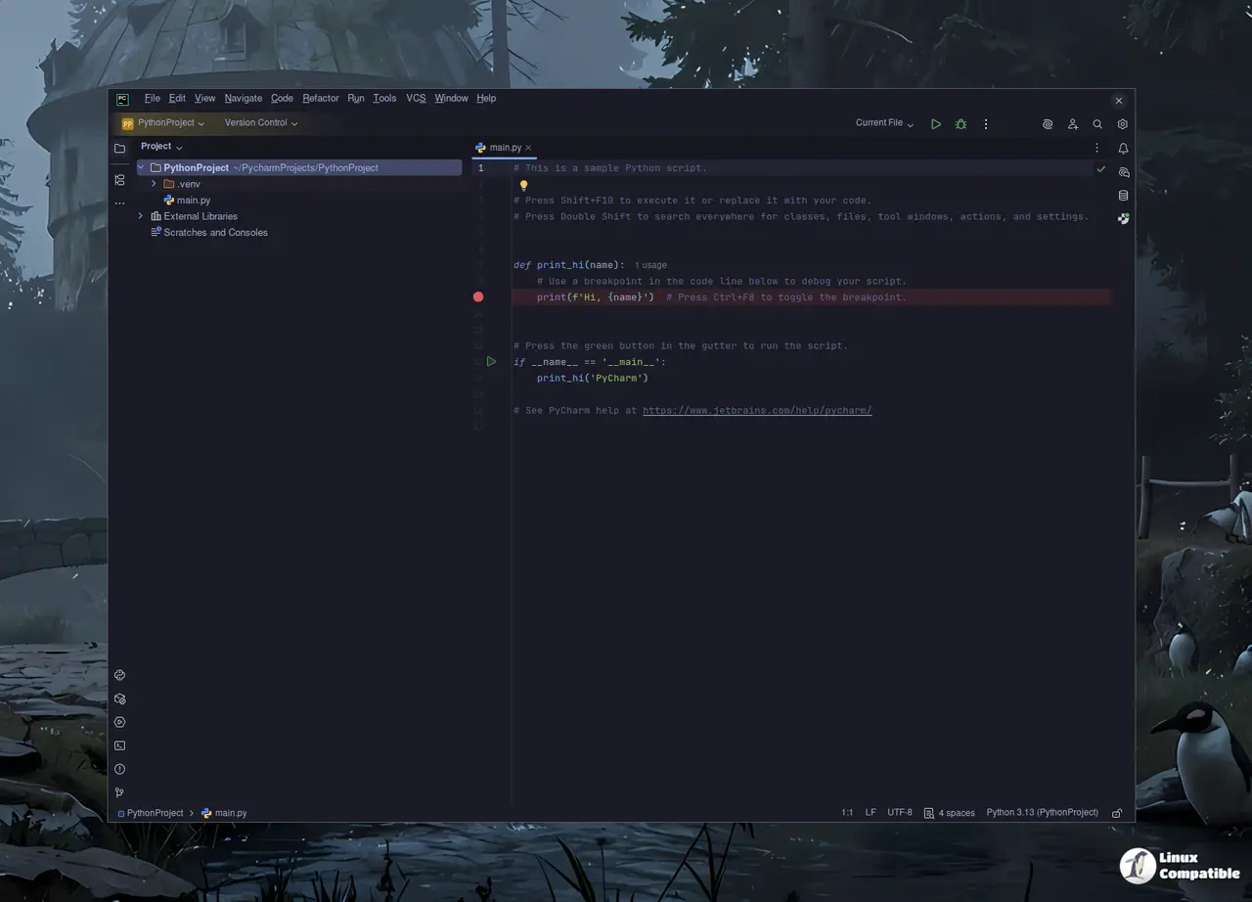Open the Notifications bell panel
Image resolution: width=1252 pixels, height=902 pixels.
(1123, 149)
